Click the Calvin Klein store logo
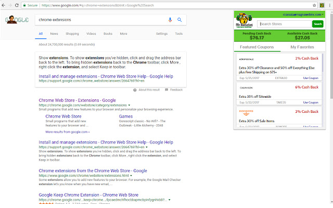The height and width of the screenshot is (208, 333). (x=246, y=88)
